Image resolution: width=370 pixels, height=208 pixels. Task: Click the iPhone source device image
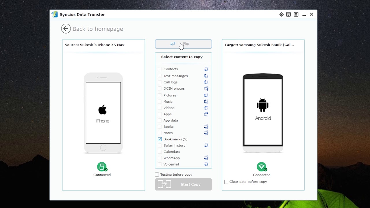pyautogui.click(x=103, y=113)
